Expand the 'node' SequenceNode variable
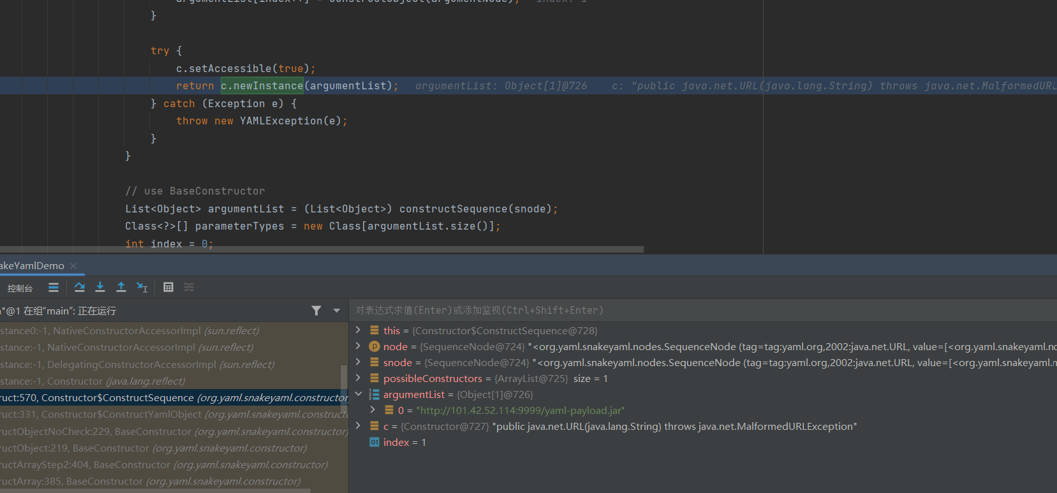 358,346
